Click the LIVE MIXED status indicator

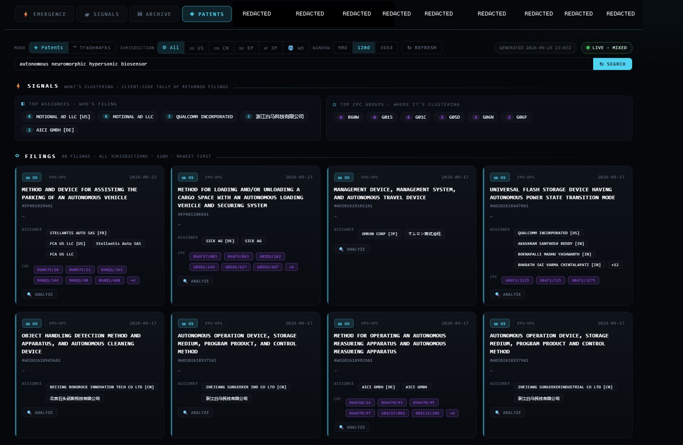tap(606, 48)
